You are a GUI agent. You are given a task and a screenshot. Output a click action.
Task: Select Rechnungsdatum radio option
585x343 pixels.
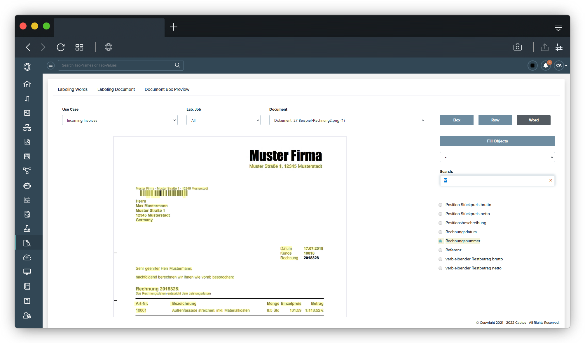[x=441, y=232]
